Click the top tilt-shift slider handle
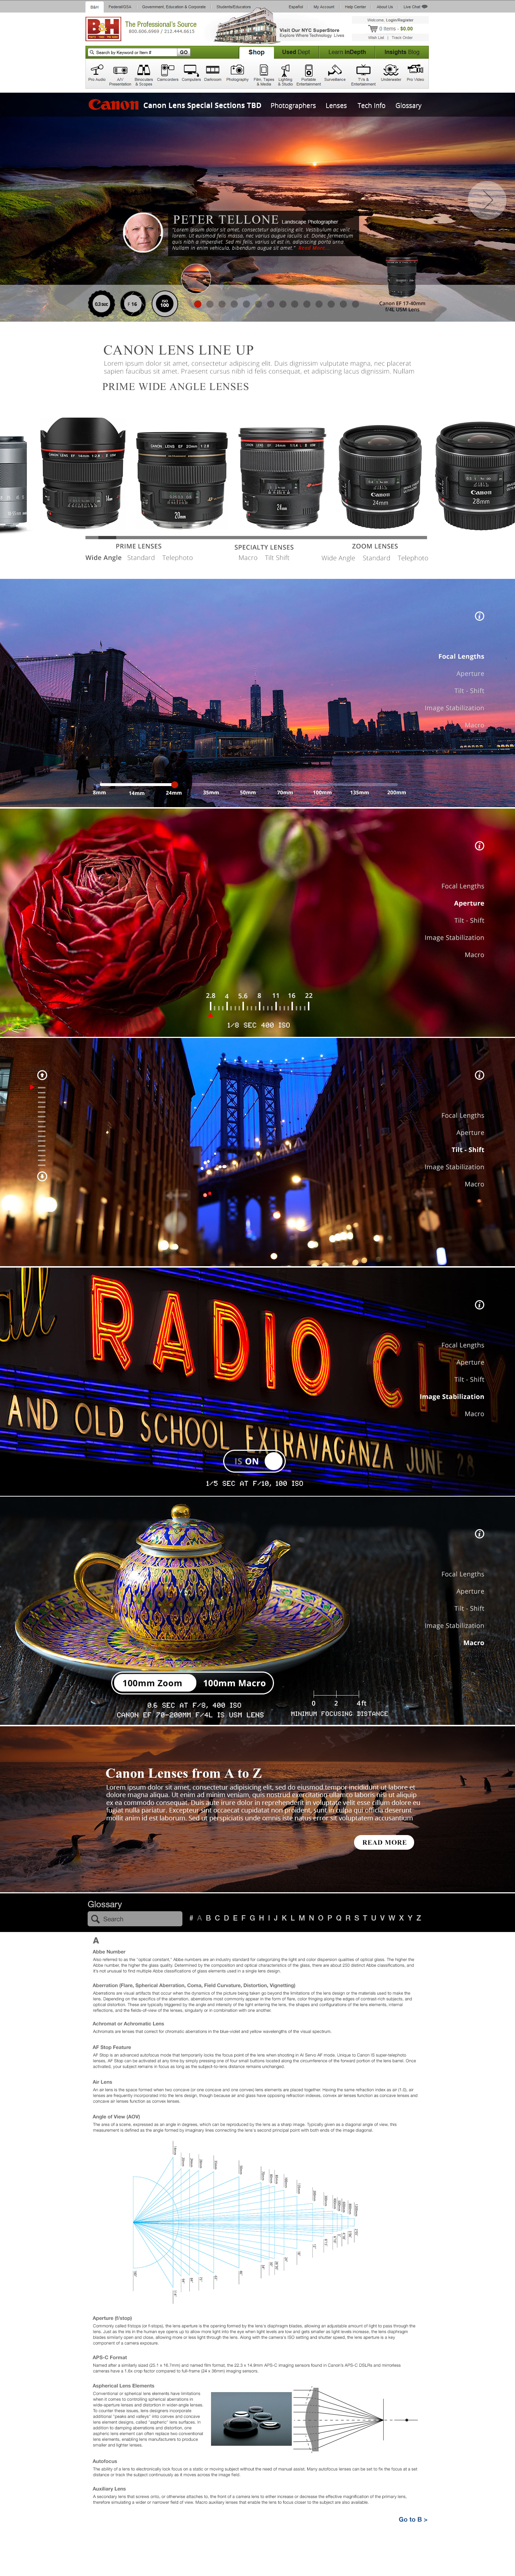Viewport: 515px width, 2576px height. click(x=42, y=1075)
